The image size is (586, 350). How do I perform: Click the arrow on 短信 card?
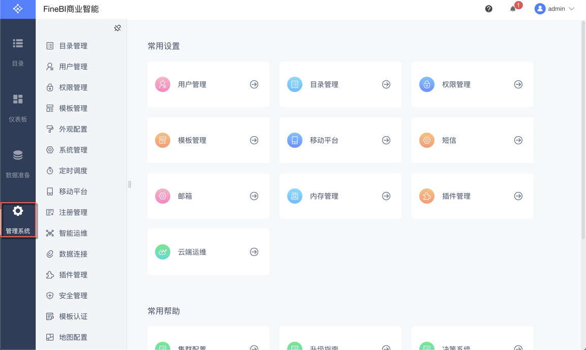518,140
